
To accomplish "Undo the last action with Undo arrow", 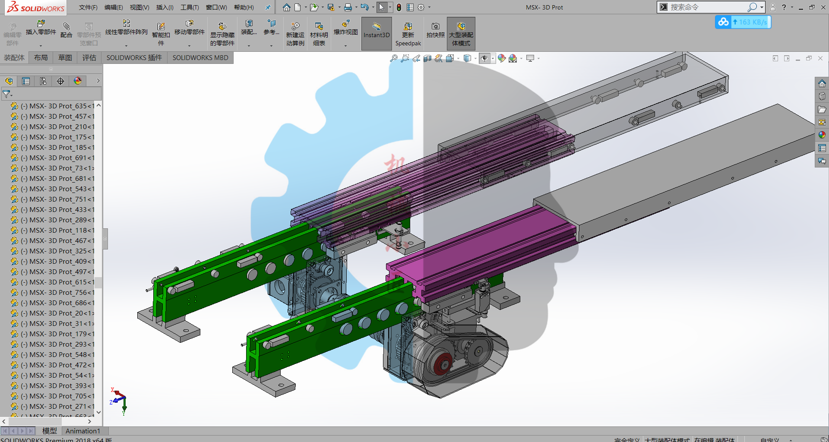I will [x=364, y=7].
